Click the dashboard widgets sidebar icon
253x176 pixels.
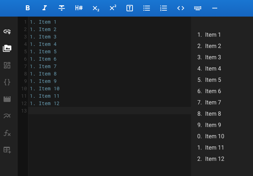tap(7, 65)
